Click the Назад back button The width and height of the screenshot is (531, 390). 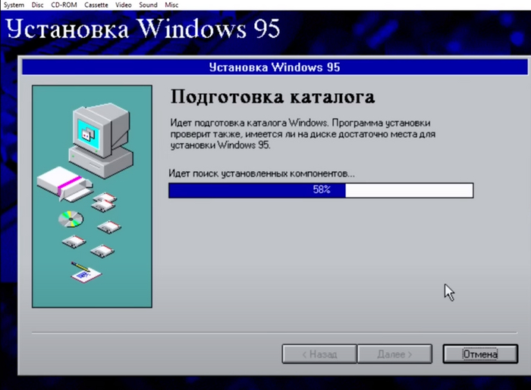click(319, 354)
